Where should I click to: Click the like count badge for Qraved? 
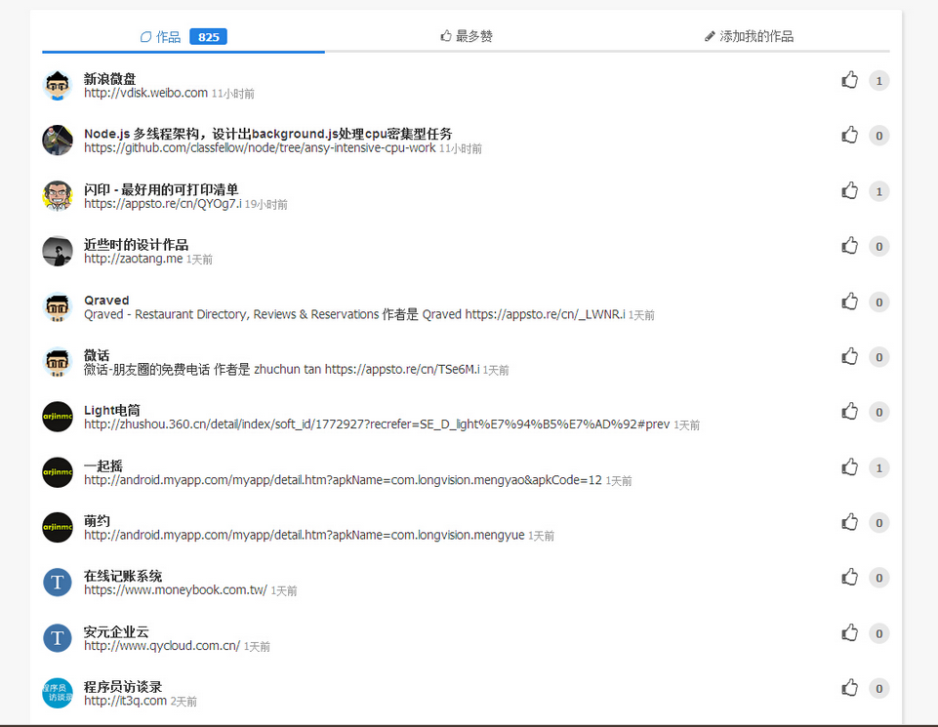[x=878, y=302]
